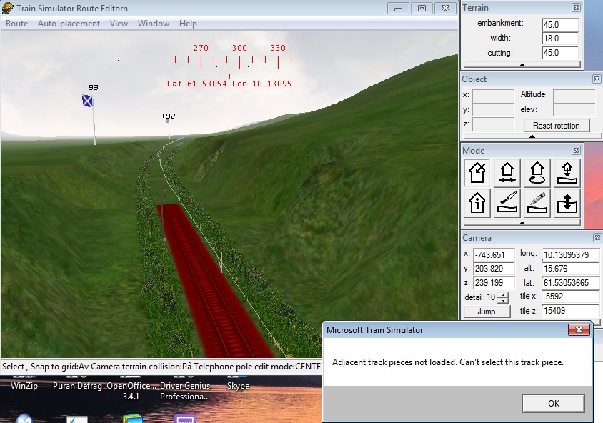Click OK in the Train Simulator dialog
Viewport: 603px width, 423px height.
[x=554, y=404]
